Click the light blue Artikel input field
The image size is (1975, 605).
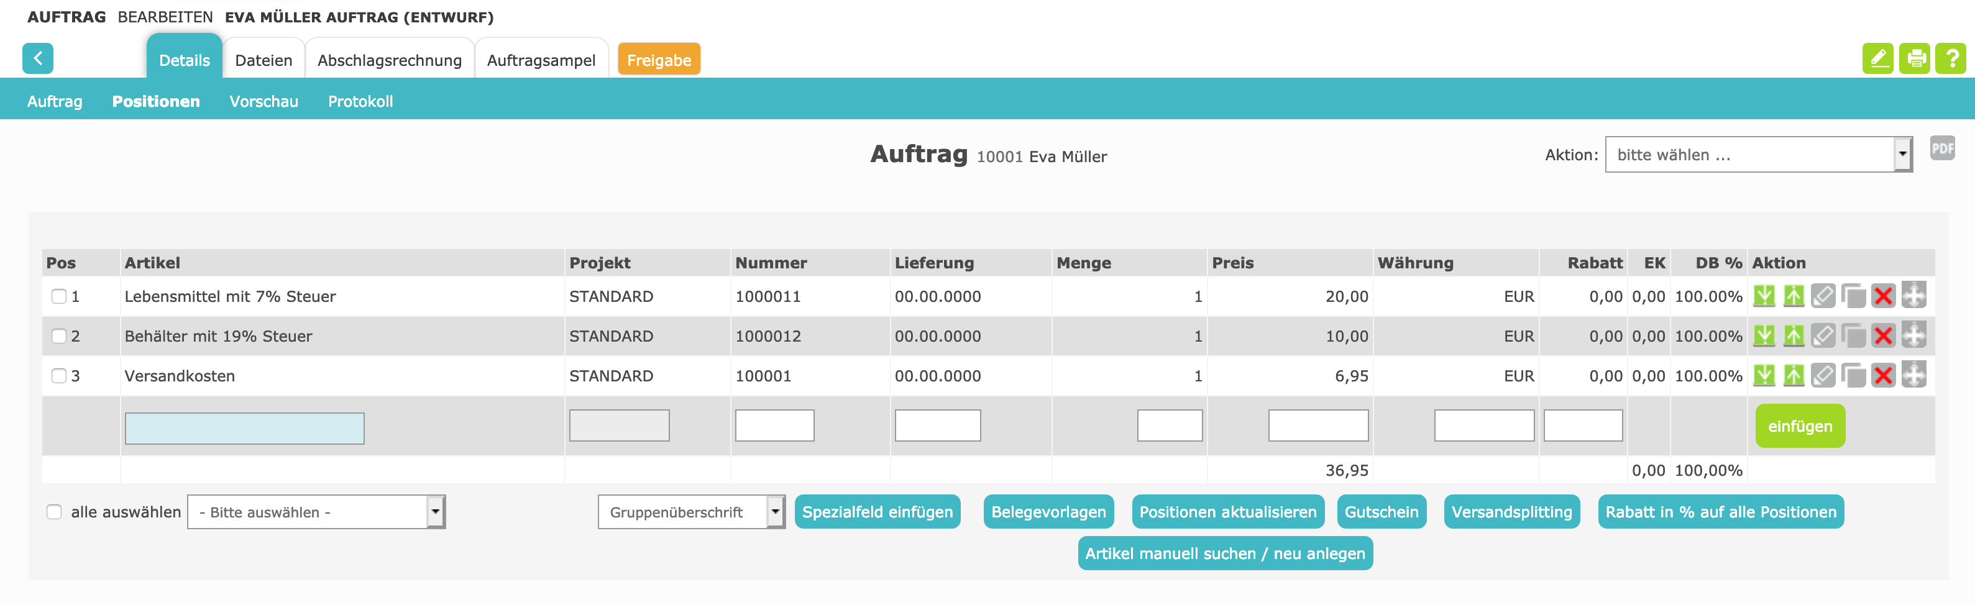click(x=245, y=428)
